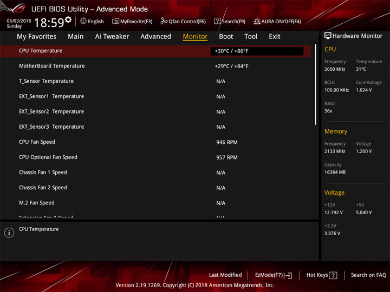
Task: Click the date 06/03/2018
Action: (19, 21)
